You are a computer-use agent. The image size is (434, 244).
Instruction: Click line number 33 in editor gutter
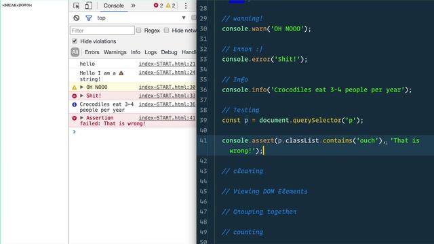pos(203,59)
